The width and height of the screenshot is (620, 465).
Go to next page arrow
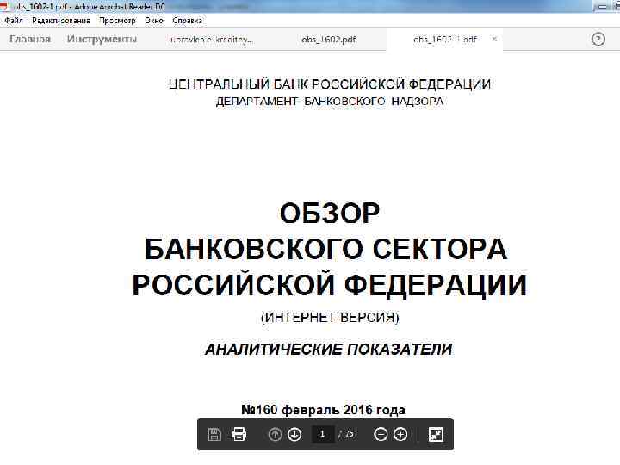pyautogui.click(x=294, y=435)
